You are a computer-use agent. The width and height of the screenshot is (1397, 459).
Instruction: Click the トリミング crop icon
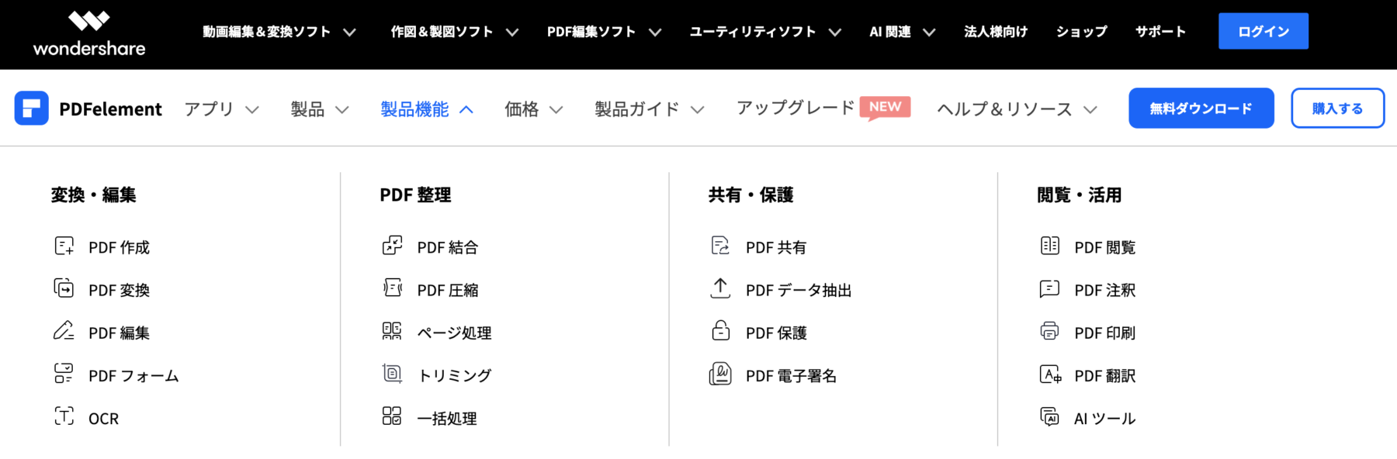click(x=393, y=374)
